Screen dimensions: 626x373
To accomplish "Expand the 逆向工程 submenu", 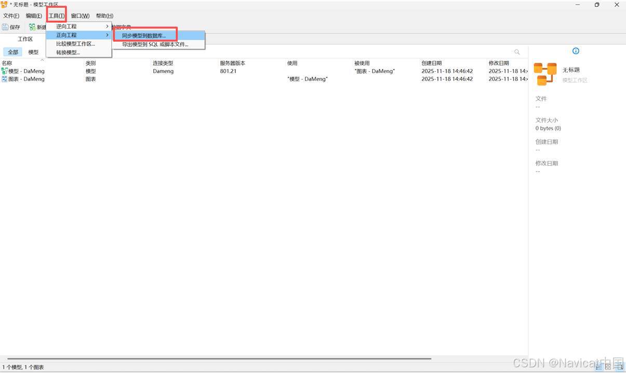I will coord(79,26).
